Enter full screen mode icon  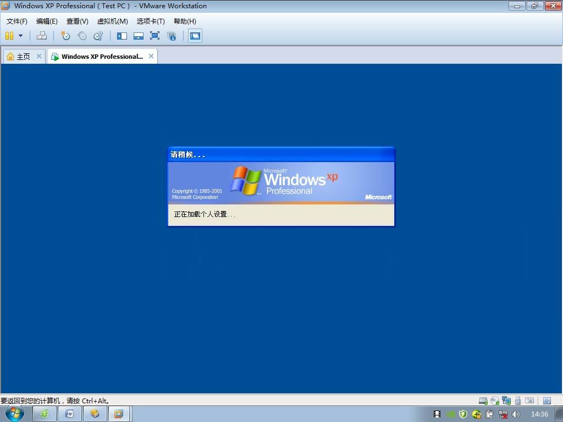(154, 36)
